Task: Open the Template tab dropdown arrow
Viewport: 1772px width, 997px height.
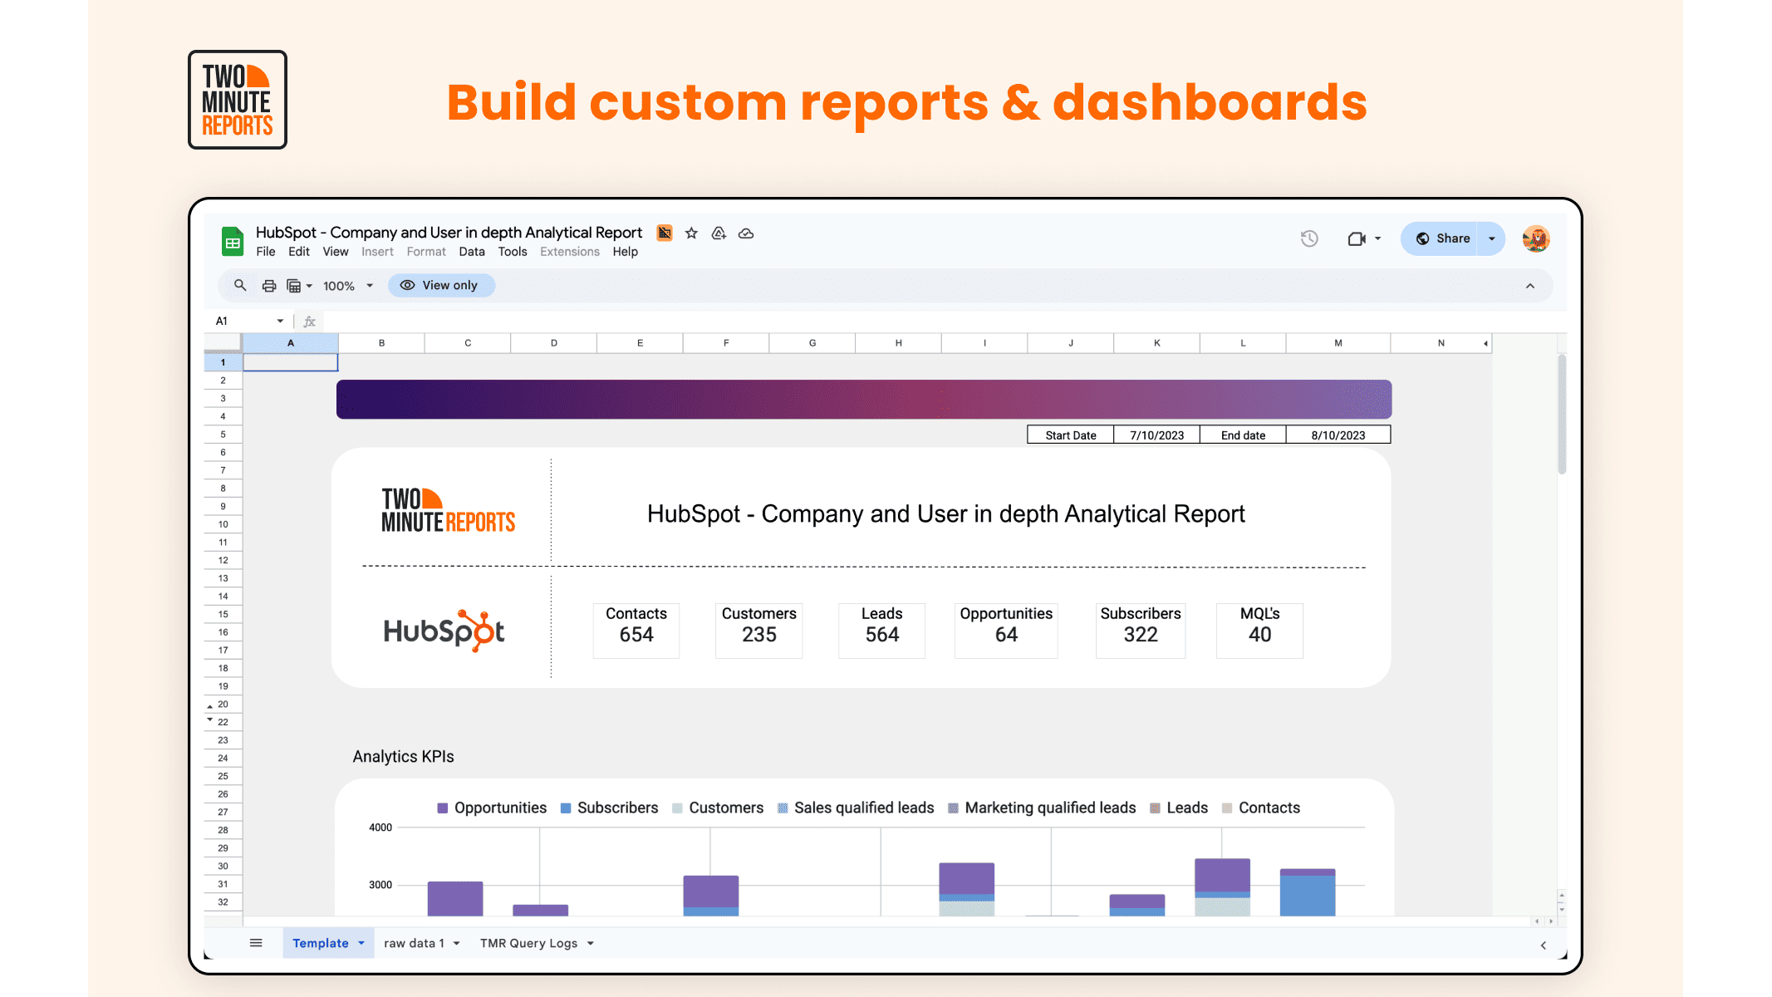Action: [361, 943]
